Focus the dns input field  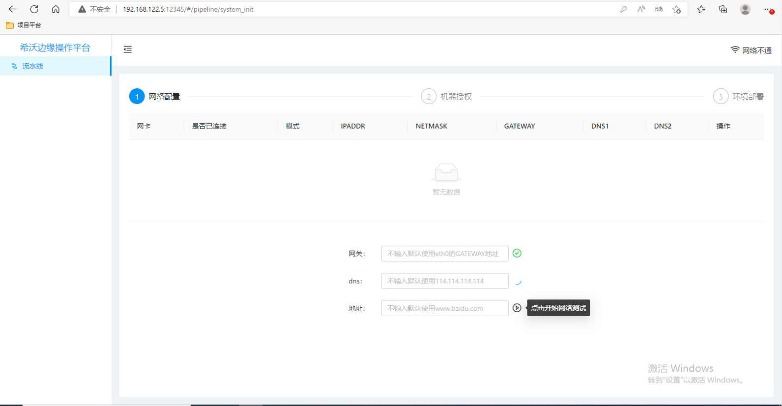(x=444, y=281)
